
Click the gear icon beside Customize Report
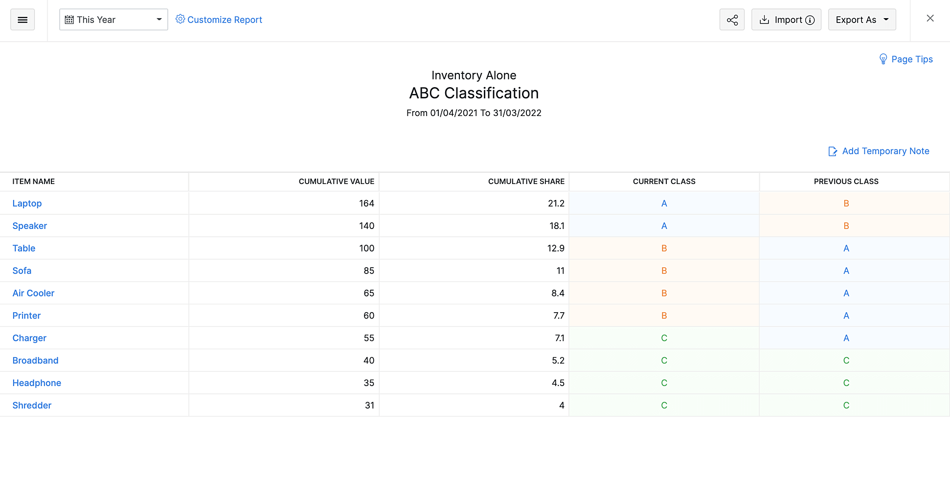[180, 19]
